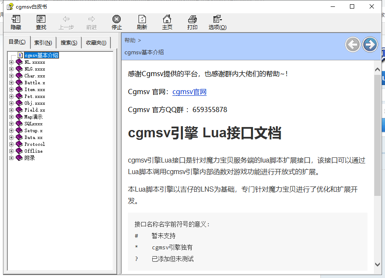Expand the 附录 tree node
The image size is (385, 278).
point(11,158)
